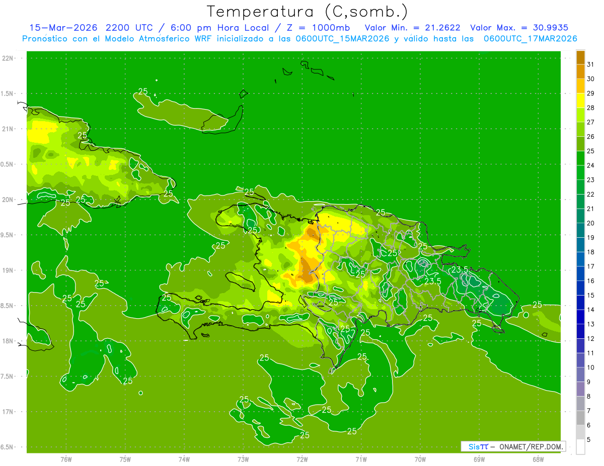Click the '73W' longitude axis label
Image resolution: width=604 pixels, height=466 pixels.
pyautogui.click(x=243, y=459)
